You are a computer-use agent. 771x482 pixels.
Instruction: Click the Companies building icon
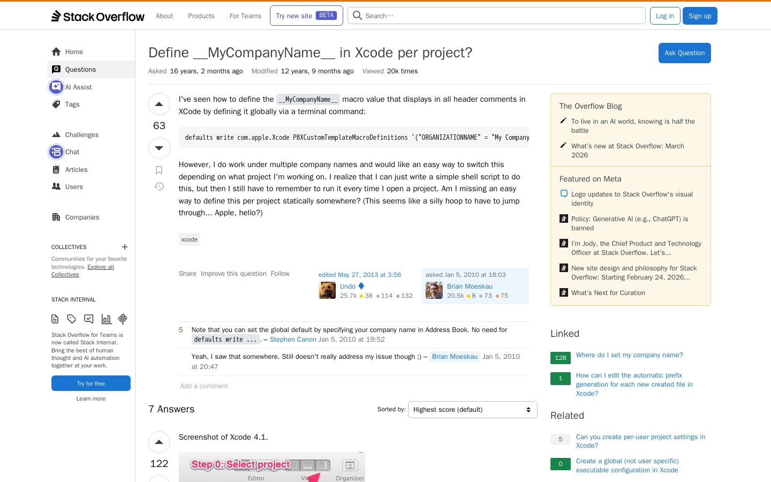click(x=56, y=217)
